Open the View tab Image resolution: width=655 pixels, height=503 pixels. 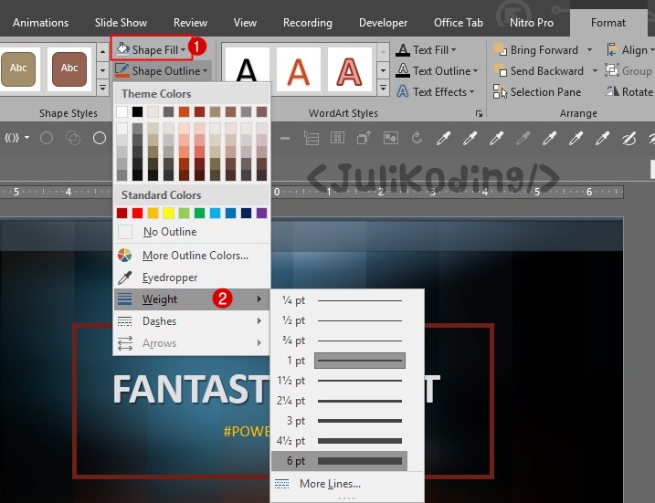245,23
